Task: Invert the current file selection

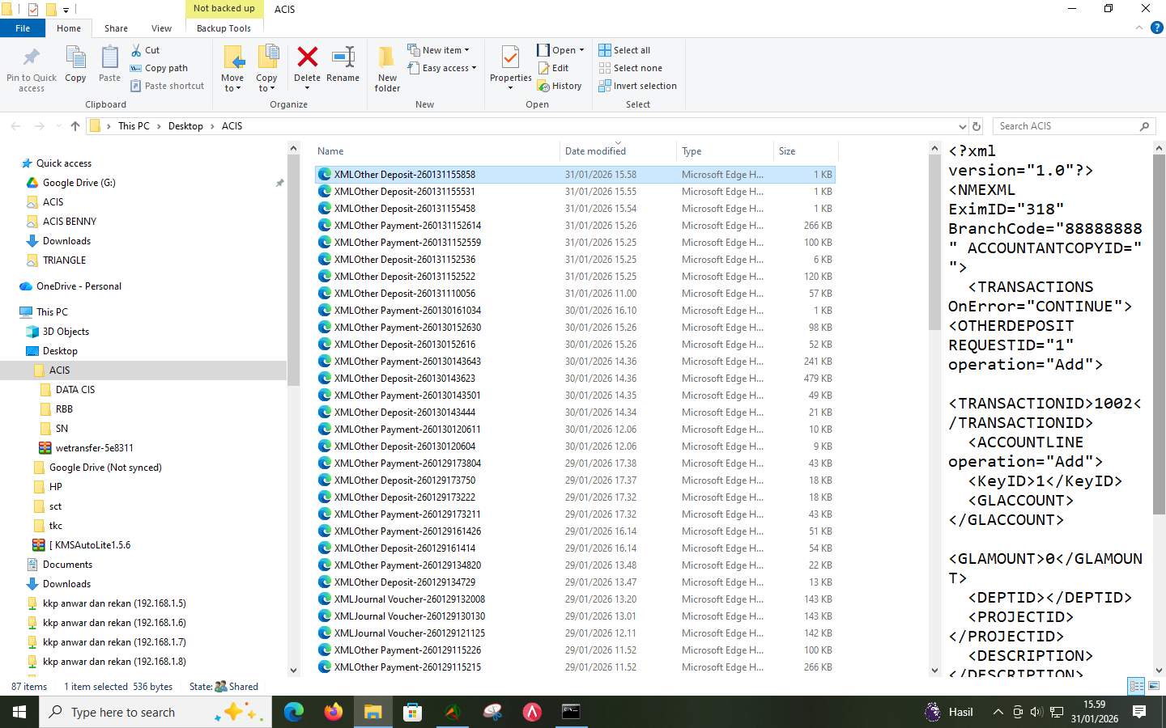Action: (x=637, y=86)
